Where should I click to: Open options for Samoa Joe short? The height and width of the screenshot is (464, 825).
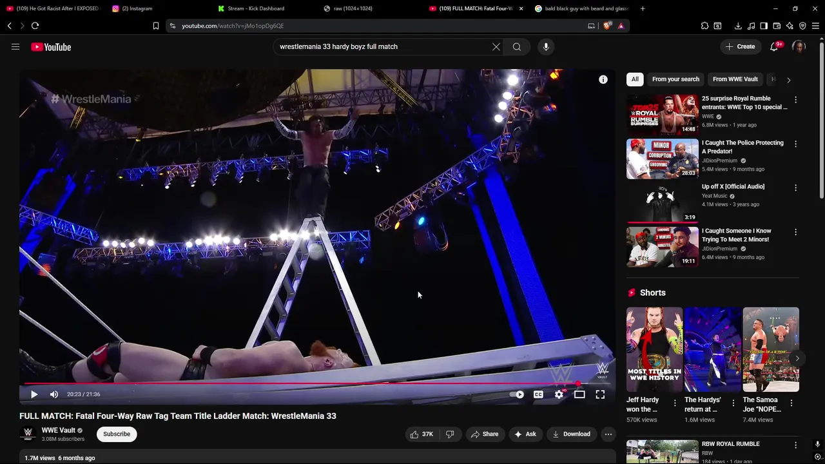(x=791, y=403)
